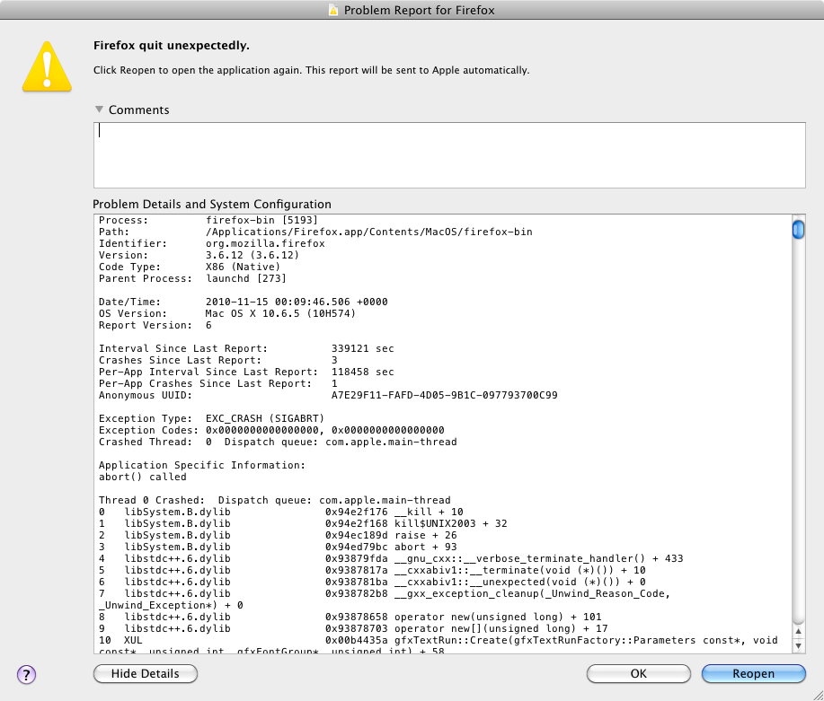Click the "Problem Details and System Configuration" label
Image resolution: width=824 pixels, height=701 pixels.
point(212,204)
